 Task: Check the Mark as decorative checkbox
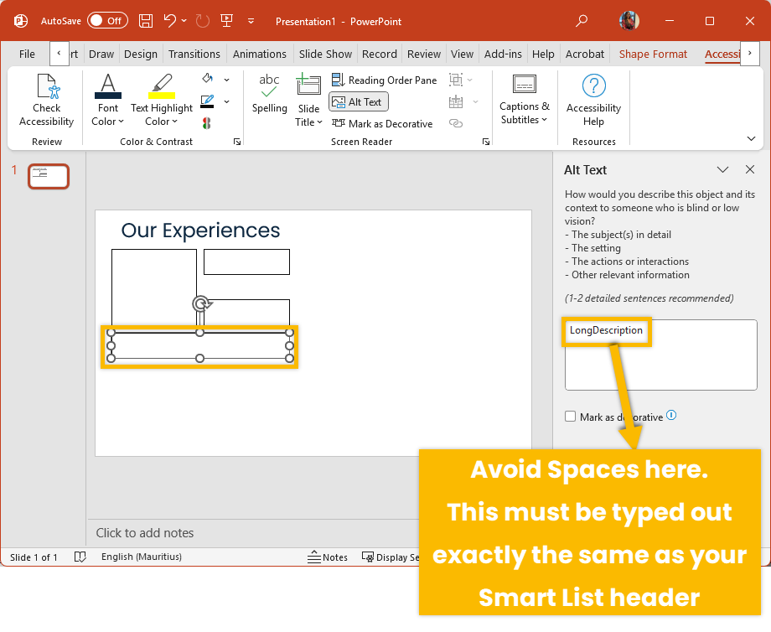571,417
